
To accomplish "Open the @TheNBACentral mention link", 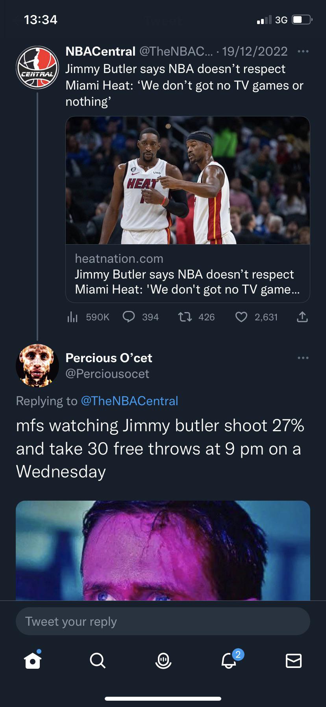I will pyautogui.click(x=130, y=401).
